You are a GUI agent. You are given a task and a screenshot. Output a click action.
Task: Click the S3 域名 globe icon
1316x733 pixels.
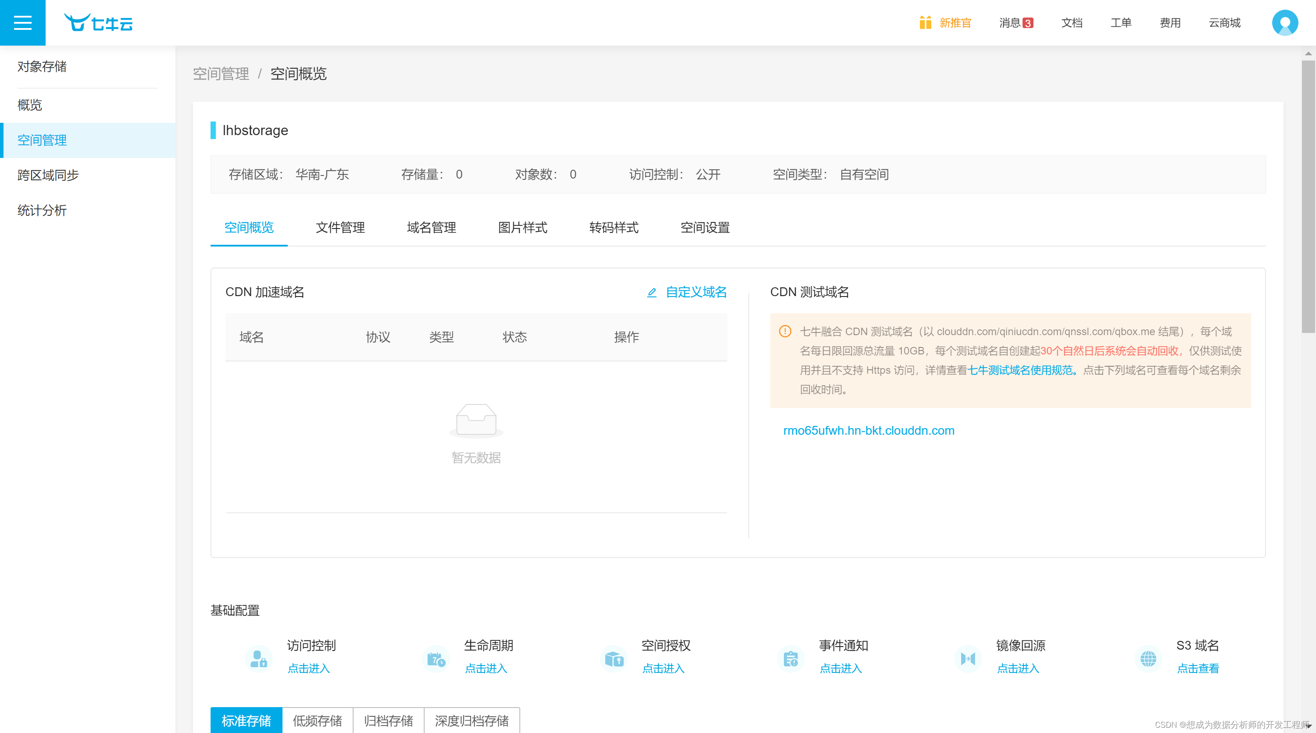point(1148,658)
